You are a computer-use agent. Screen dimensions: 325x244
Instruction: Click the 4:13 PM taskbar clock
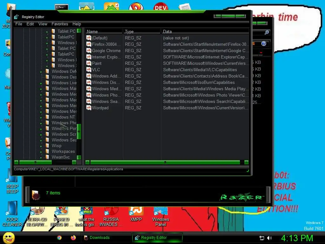[x=297, y=238]
